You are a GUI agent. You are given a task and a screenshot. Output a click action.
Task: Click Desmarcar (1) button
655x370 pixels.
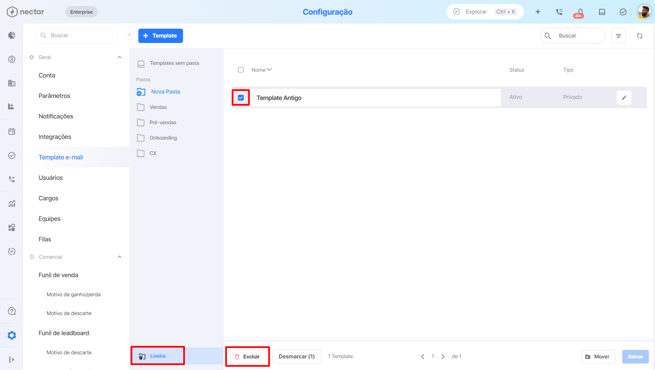[x=296, y=356]
